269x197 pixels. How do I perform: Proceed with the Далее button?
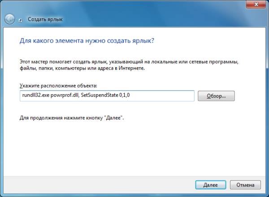tap(210, 184)
